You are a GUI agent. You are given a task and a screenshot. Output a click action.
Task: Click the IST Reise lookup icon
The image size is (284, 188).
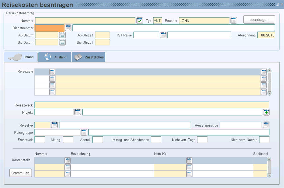(163, 35)
